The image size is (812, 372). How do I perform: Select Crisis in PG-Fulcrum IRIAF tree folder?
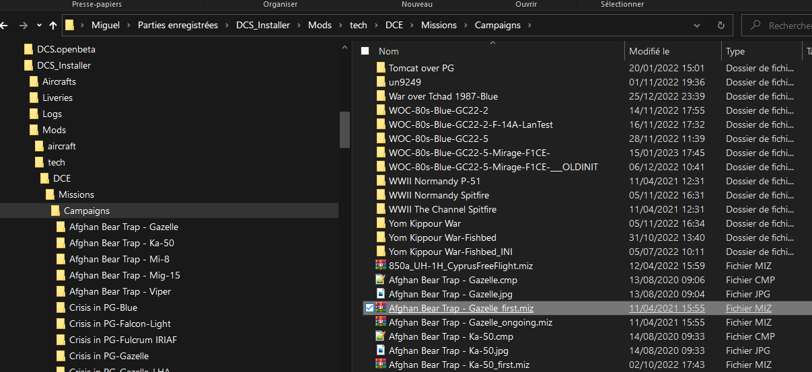click(123, 340)
